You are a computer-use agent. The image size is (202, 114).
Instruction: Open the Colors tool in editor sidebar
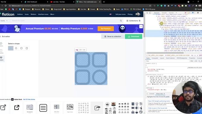(1, 44)
